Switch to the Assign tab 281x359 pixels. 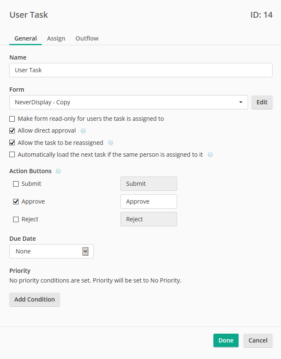click(56, 38)
